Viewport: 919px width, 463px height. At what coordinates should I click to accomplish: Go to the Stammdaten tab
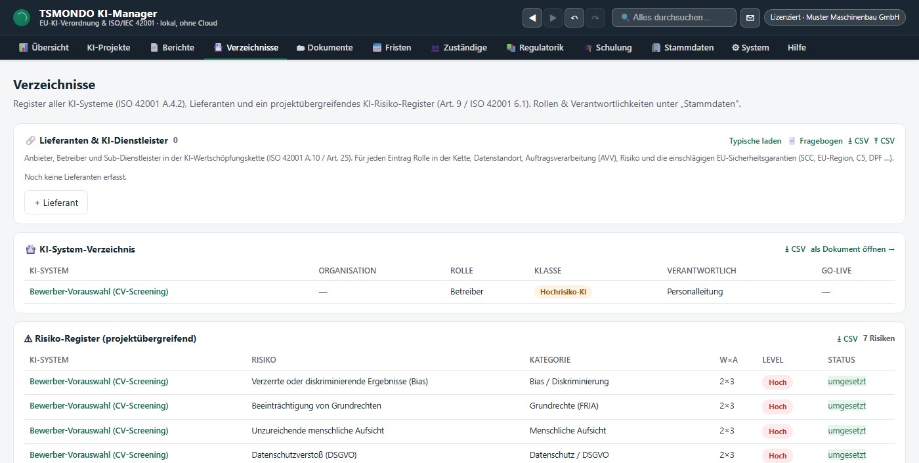coord(683,48)
